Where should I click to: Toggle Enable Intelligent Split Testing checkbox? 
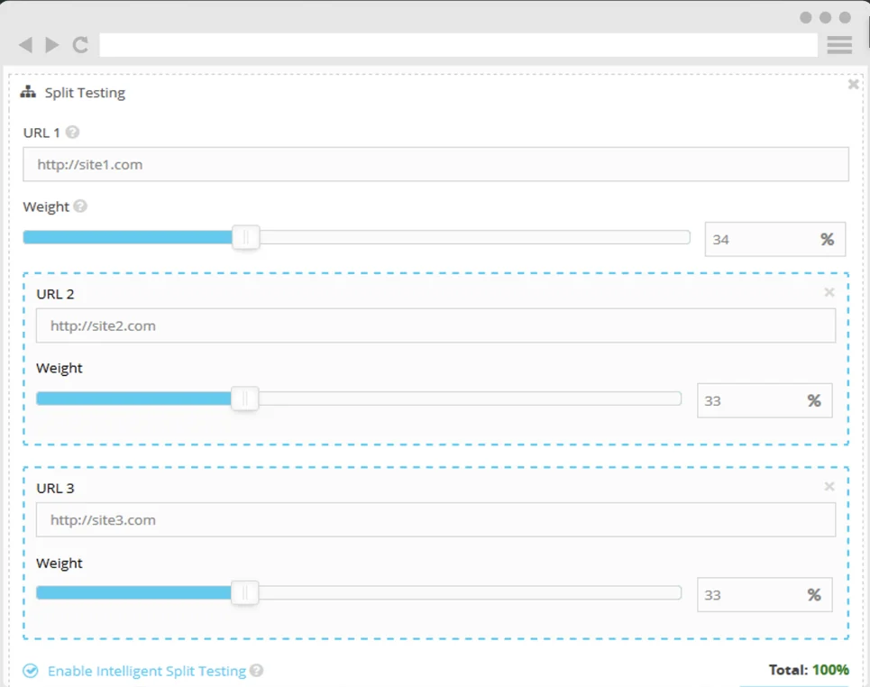tap(31, 671)
